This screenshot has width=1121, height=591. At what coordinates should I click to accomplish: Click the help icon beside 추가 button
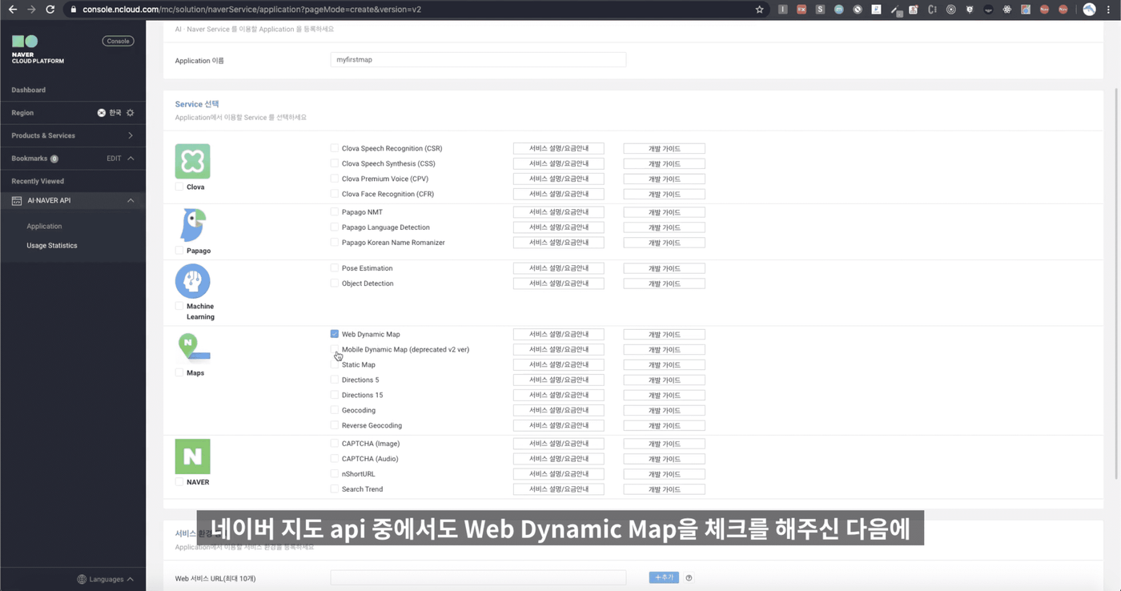point(689,577)
